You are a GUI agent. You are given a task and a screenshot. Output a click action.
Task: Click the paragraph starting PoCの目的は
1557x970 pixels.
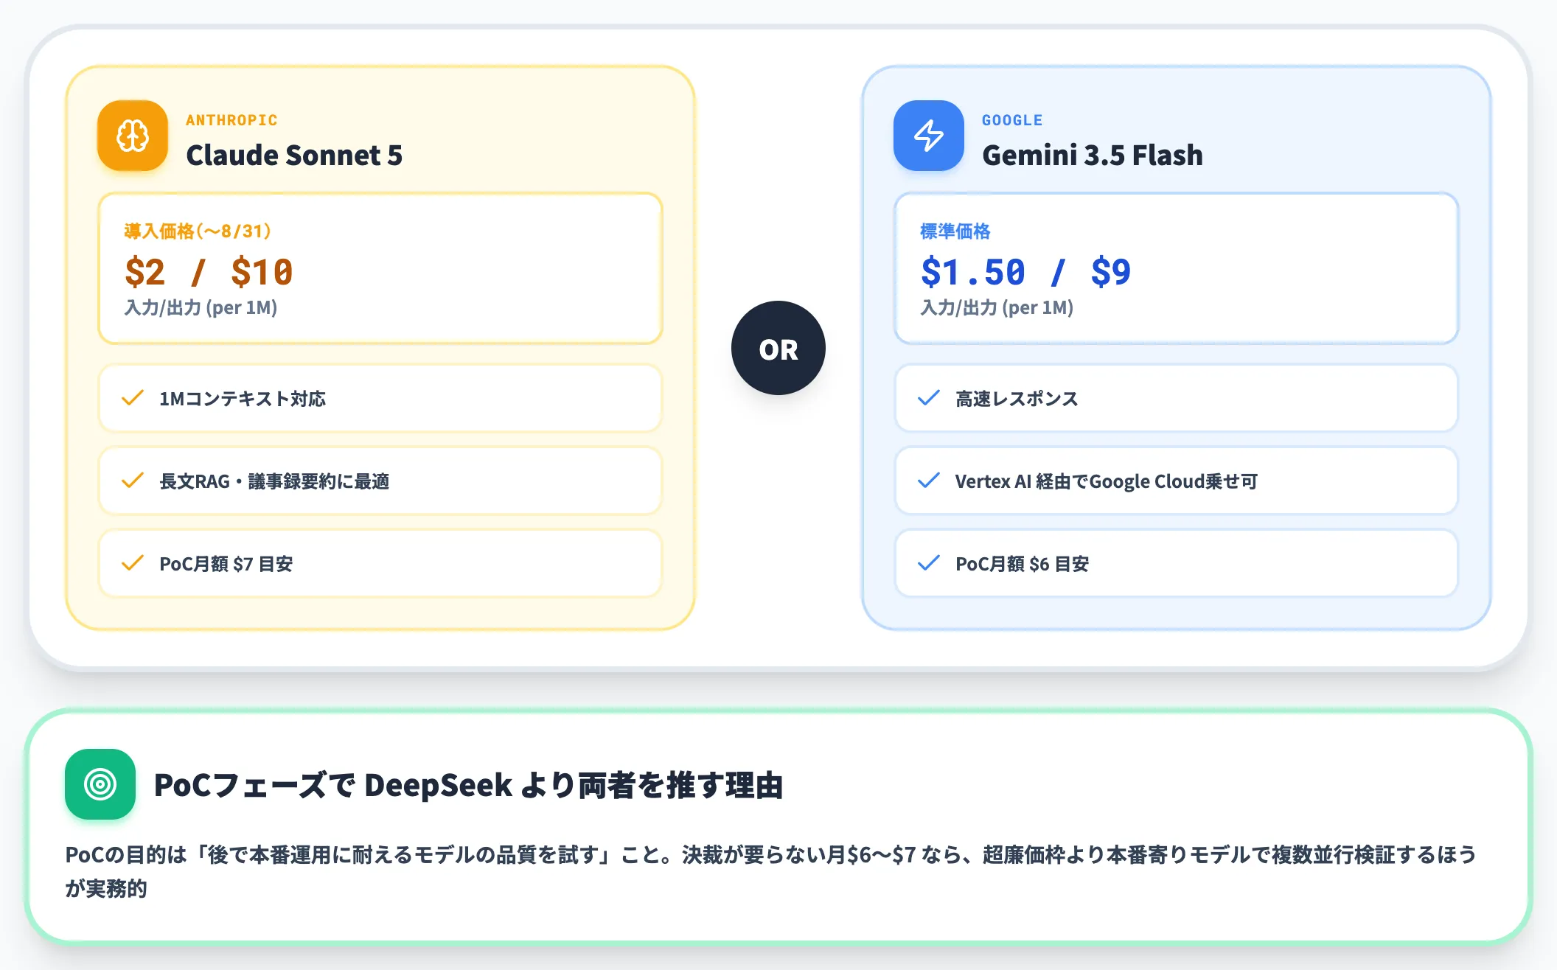click(770, 871)
